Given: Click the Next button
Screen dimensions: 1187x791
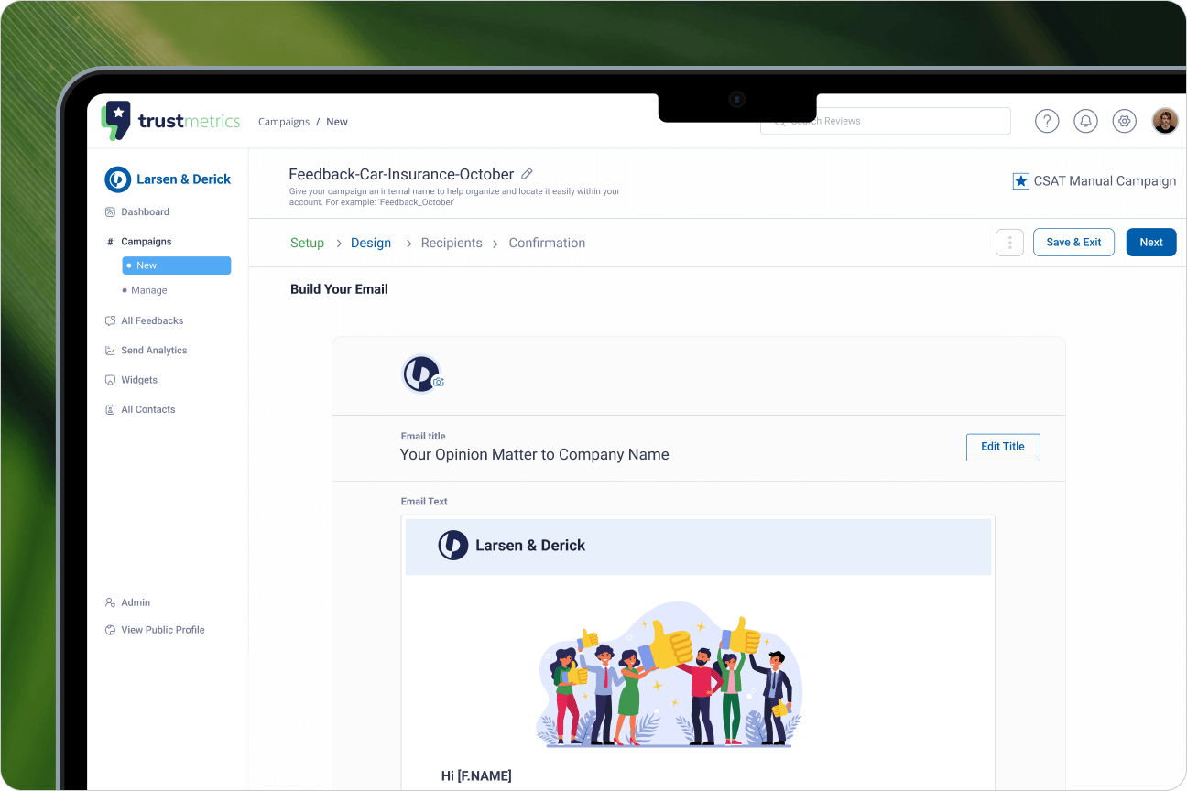Looking at the screenshot, I should click(x=1151, y=243).
